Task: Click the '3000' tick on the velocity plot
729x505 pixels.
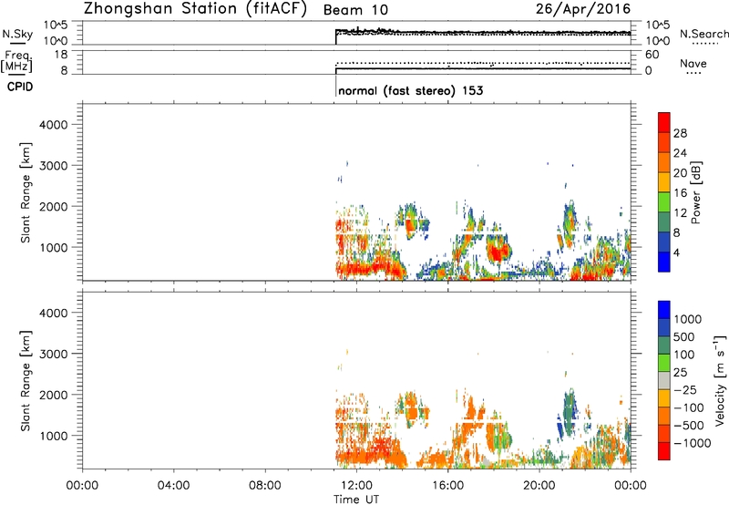Action: click(54, 354)
